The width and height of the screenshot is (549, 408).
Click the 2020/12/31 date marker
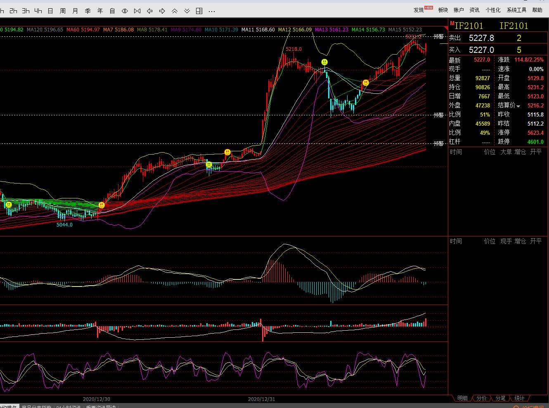click(x=261, y=399)
